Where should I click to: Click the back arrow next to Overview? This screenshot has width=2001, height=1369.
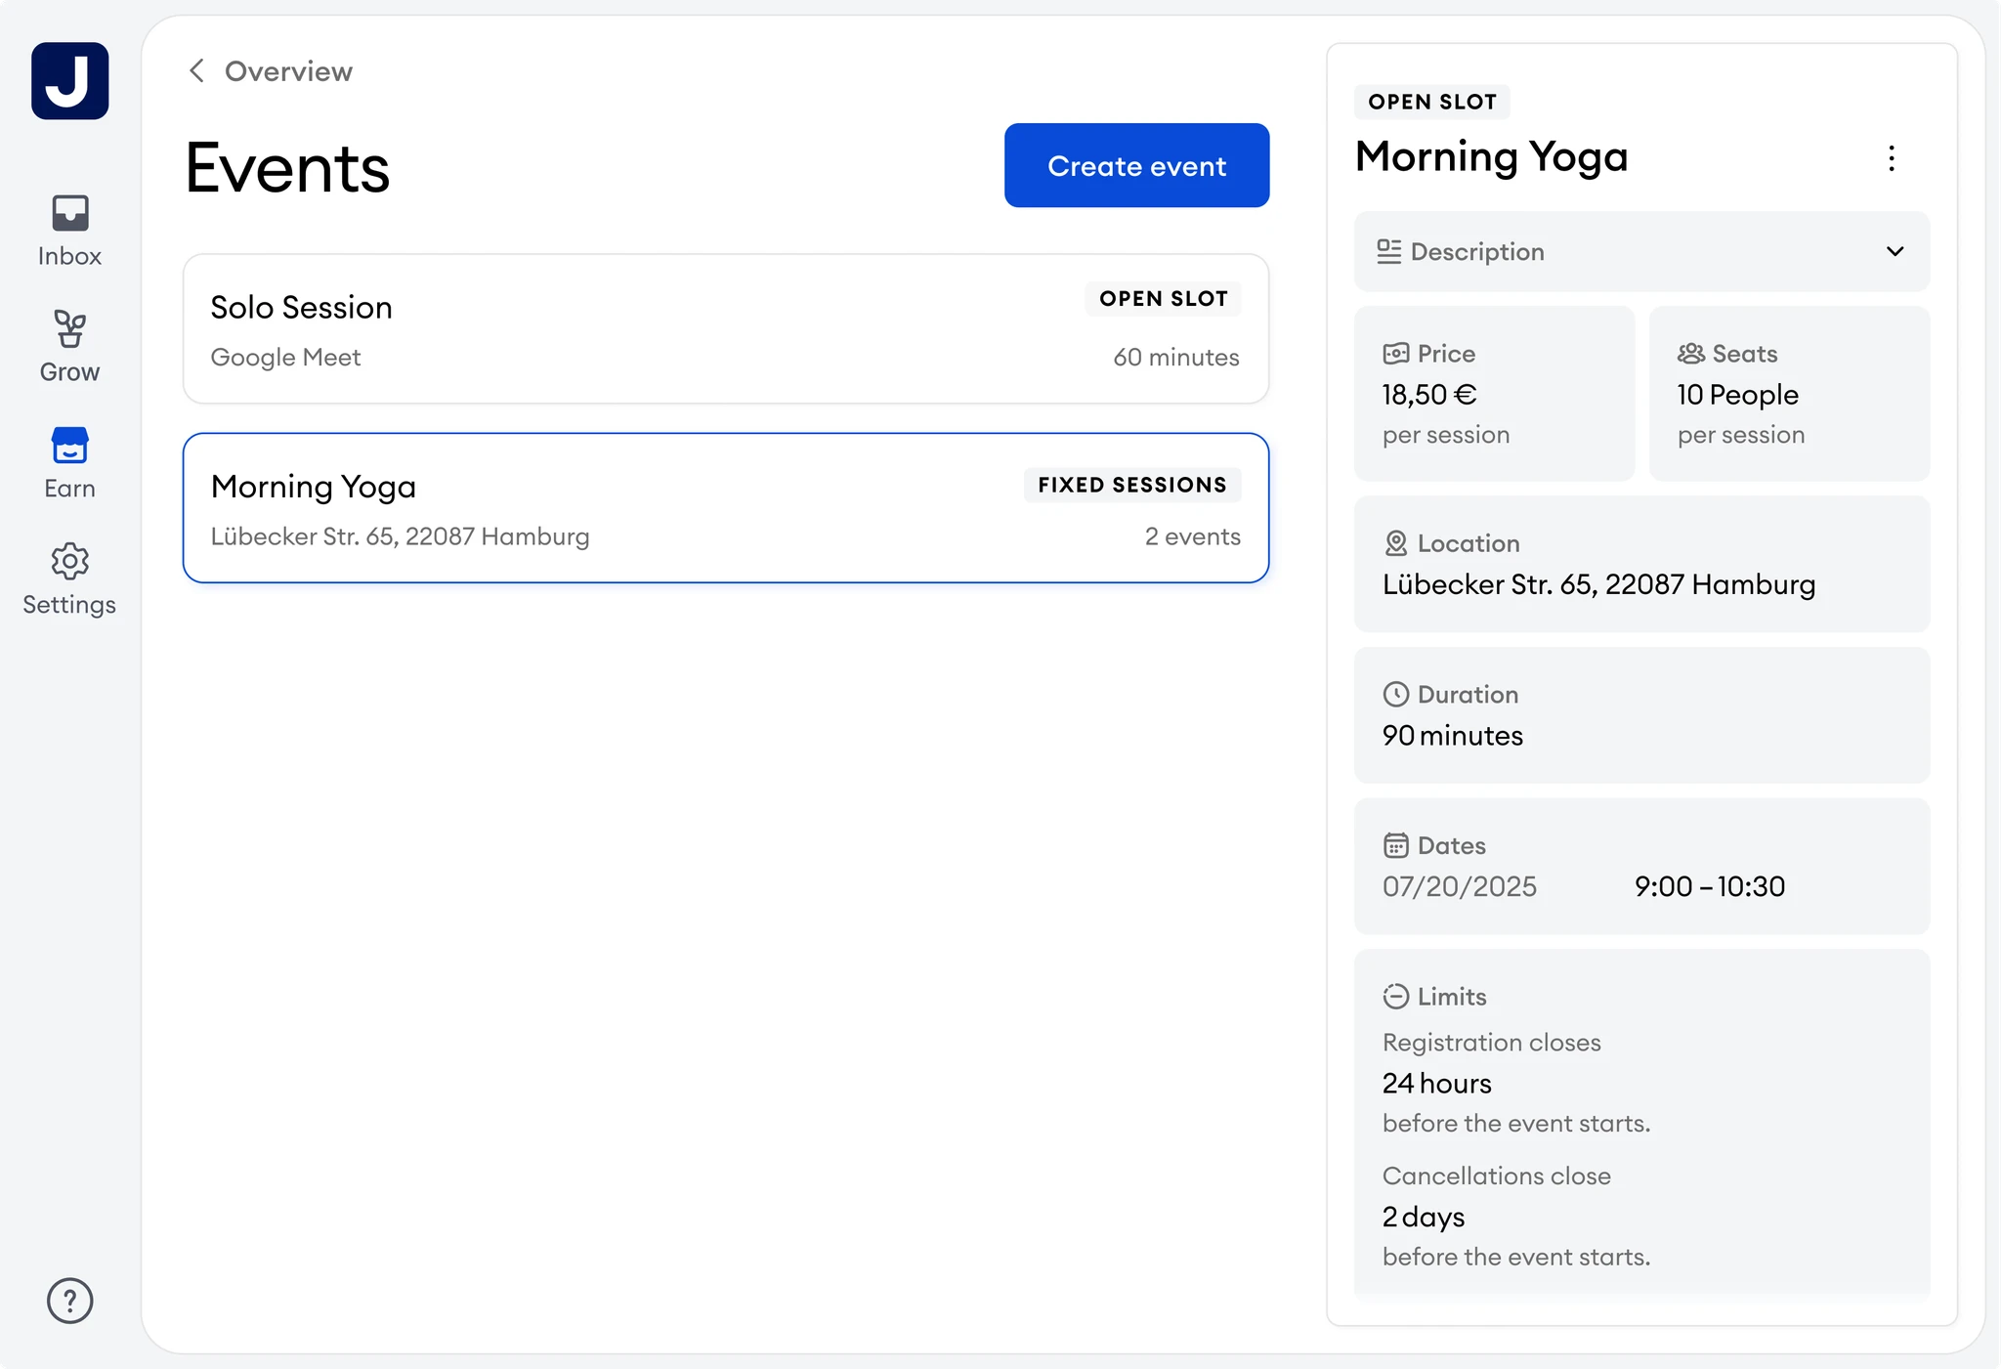click(x=196, y=69)
